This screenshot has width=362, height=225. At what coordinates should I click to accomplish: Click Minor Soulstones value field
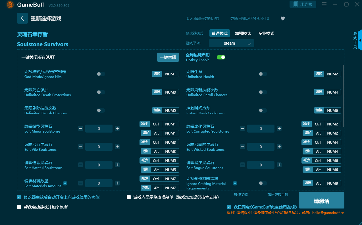(x=99, y=129)
